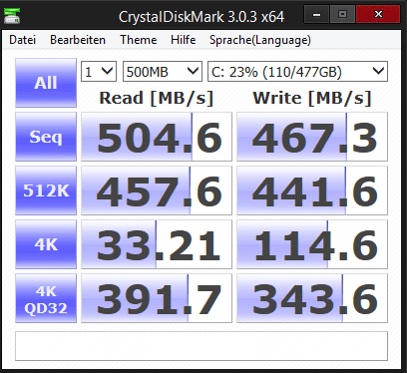Click the CrystalDiskMark app icon in title bar
The width and height of the screenshot is (407, 373).
click(12, 15)
